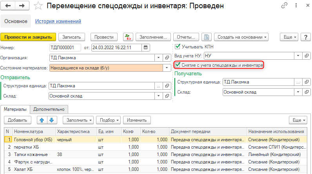The image size is (312, 174).
Task: Open the DtKt postings icon
Action: [x=127, y=37]
